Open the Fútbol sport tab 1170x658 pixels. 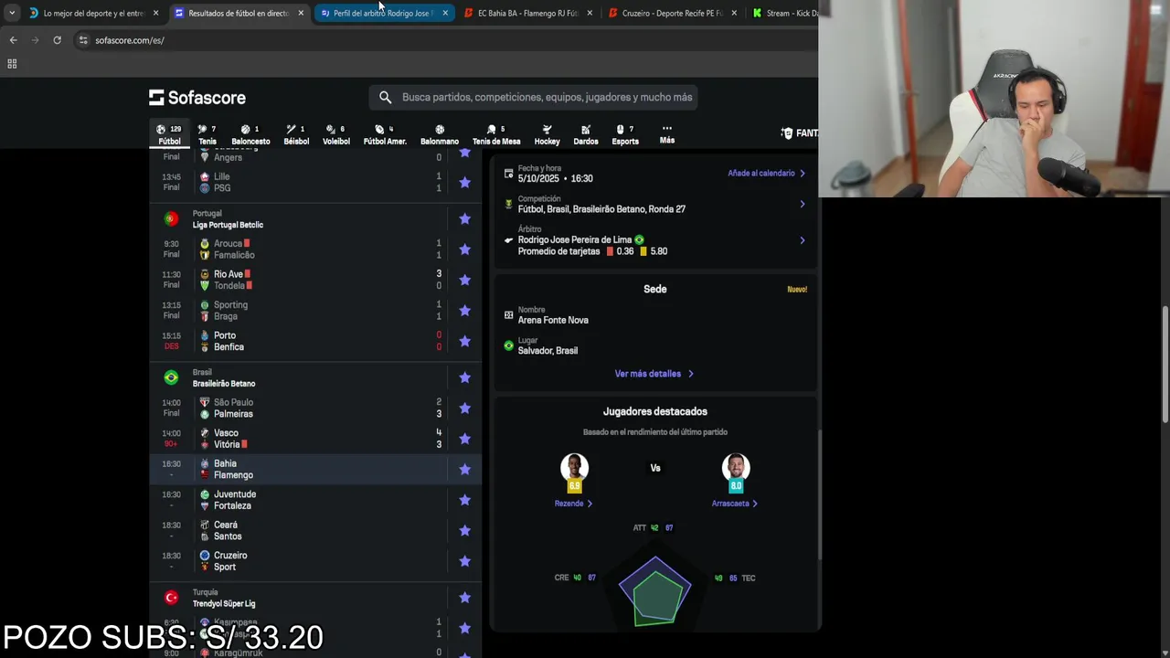pyautogui.click(x=169, y=134)
